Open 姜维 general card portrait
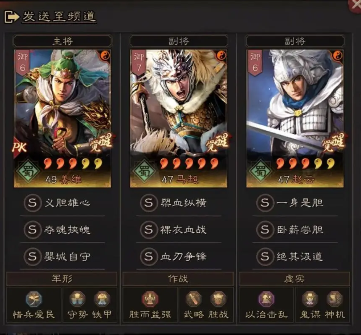Image resolution: width=361 pixels, height=335 pixels. tap(62, 118)
